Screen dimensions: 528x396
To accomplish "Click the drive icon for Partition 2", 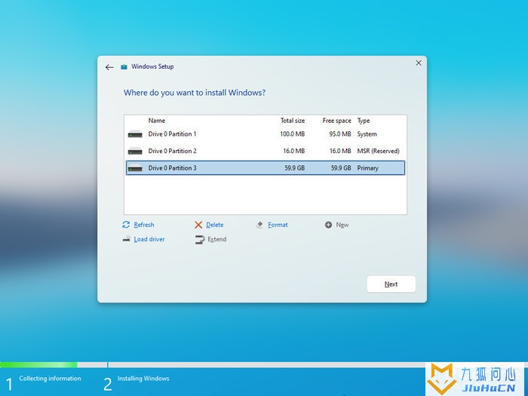I will pyautogui.click(x=135, y=151).
